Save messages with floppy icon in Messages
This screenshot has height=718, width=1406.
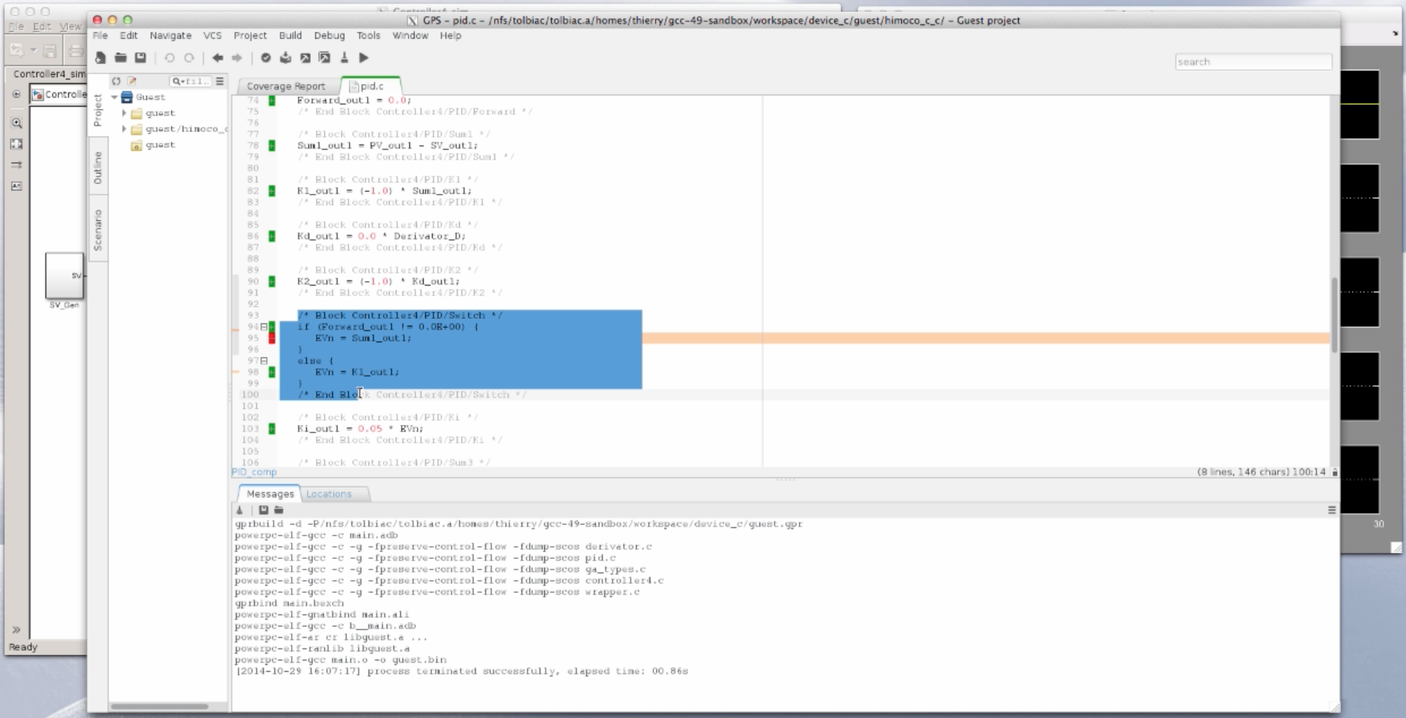click(264, 510)
